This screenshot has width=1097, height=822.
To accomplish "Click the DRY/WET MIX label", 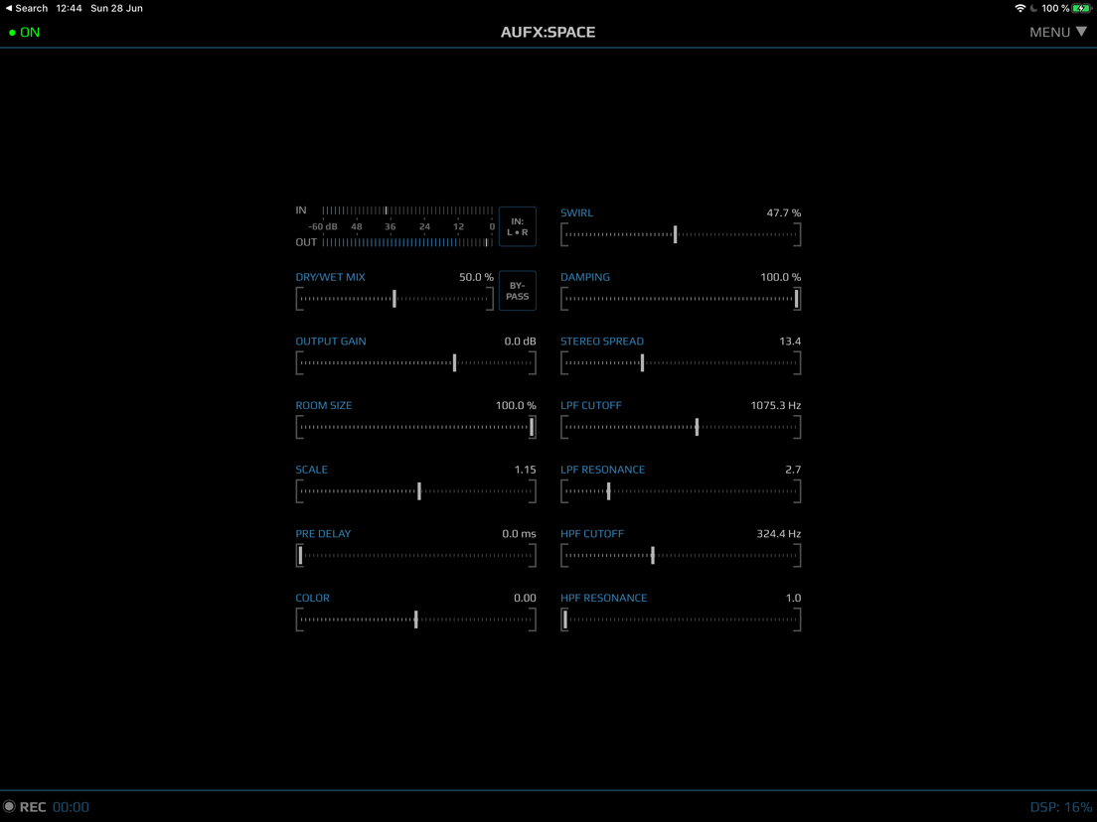I will pyautogui.click(x=330, y=277).
